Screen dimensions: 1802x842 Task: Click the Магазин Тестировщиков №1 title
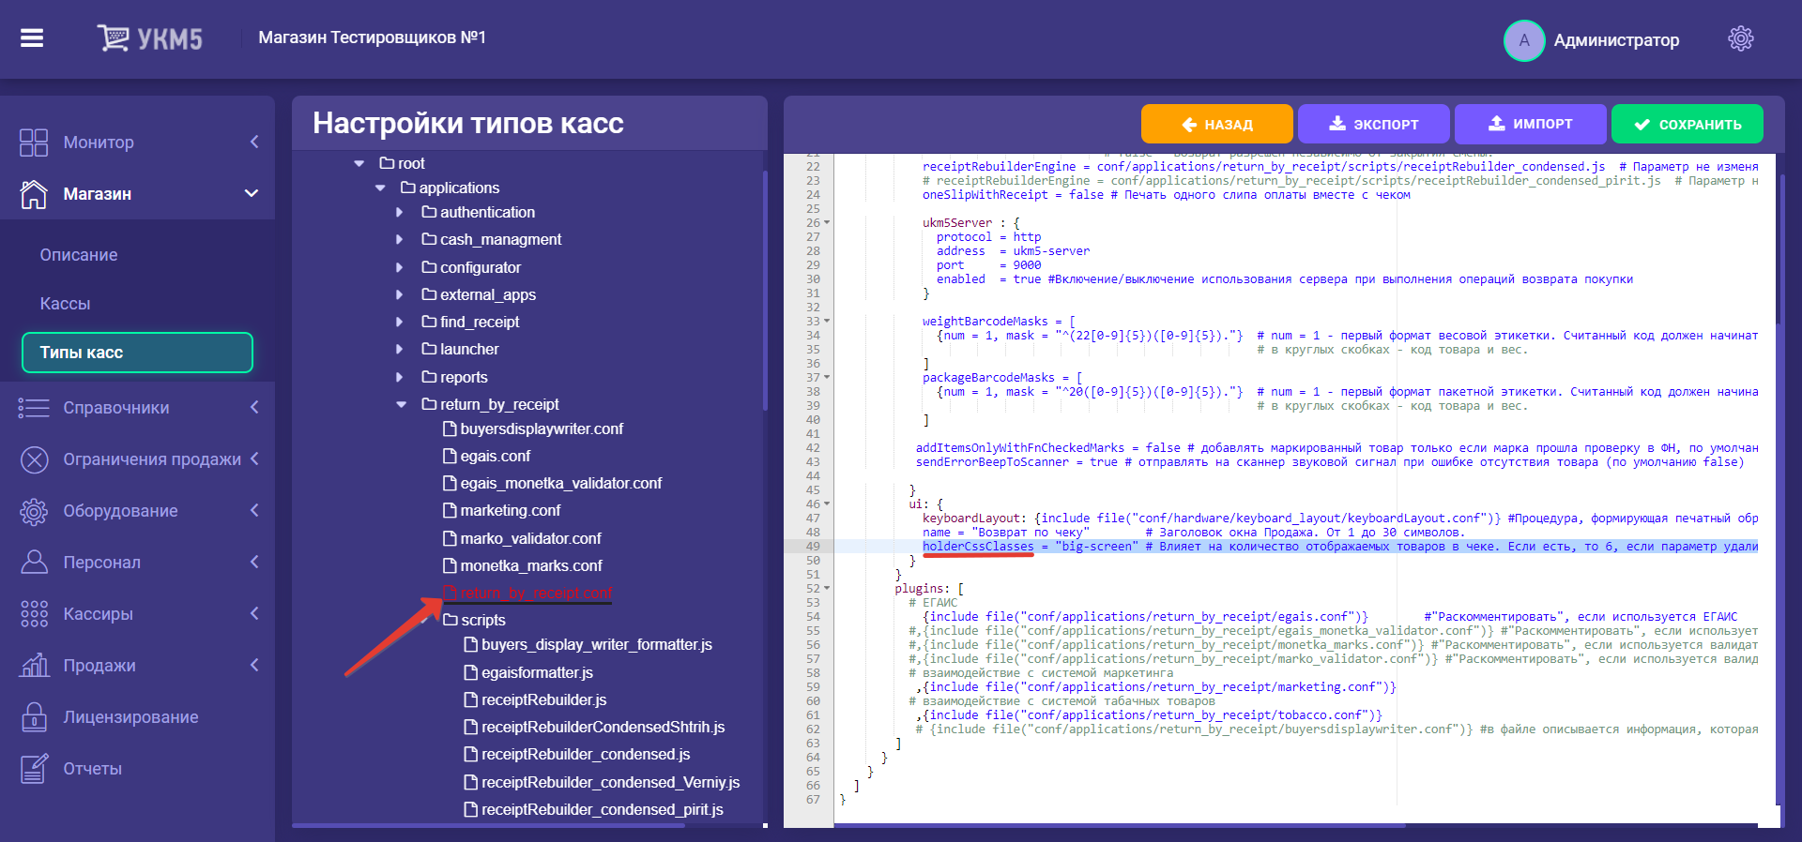click(x=373, y=38)
